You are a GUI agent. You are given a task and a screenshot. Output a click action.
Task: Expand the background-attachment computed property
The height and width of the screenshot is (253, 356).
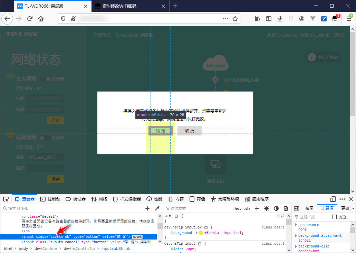(296, 235)
